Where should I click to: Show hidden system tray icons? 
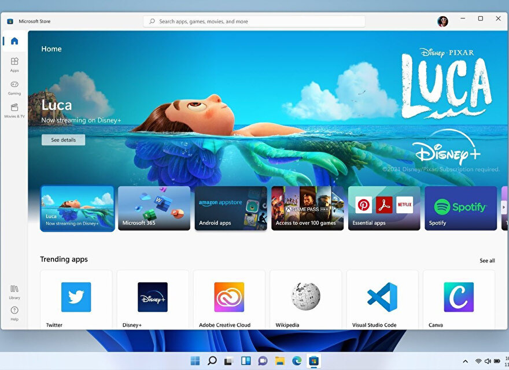(466, 361)
